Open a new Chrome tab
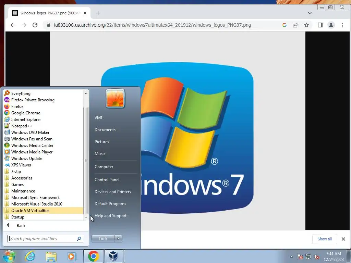This screenshot has width=351, height=263. 98,13
